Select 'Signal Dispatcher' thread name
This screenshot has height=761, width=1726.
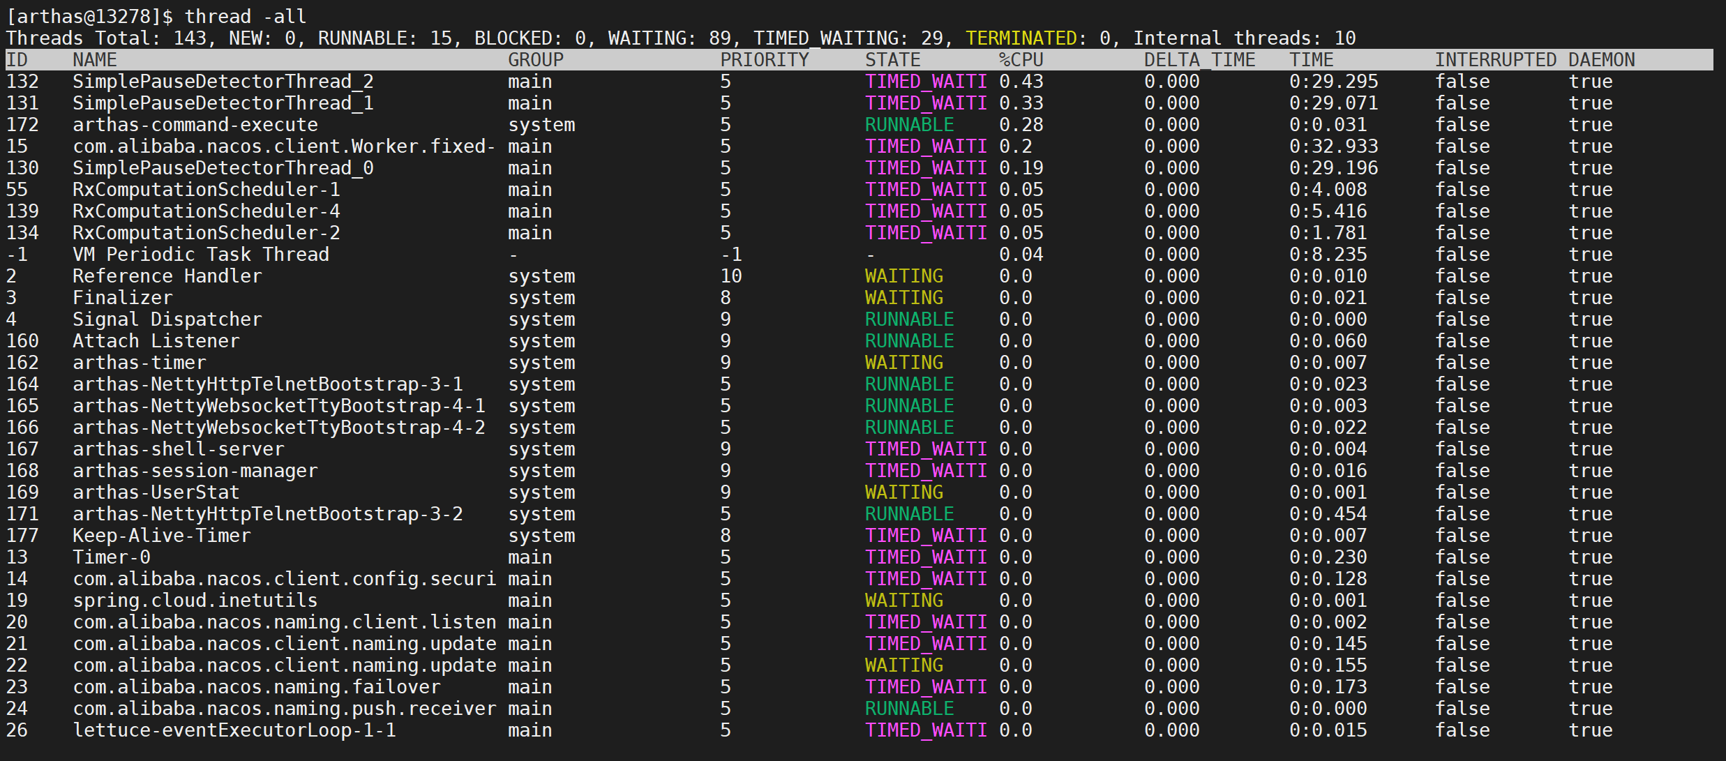167,319
